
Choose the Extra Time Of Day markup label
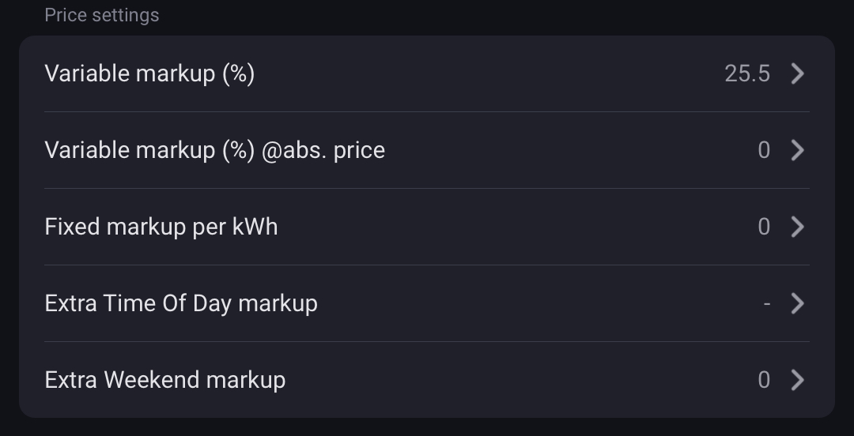[181, 303]
